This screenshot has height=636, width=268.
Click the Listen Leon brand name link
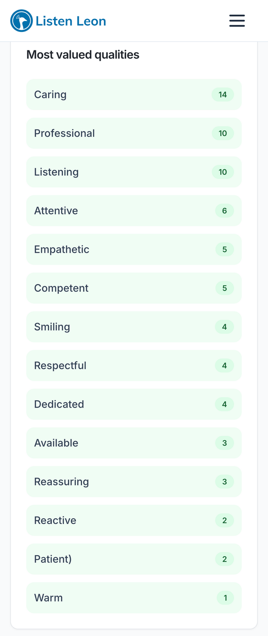click(x=71, y=21)
